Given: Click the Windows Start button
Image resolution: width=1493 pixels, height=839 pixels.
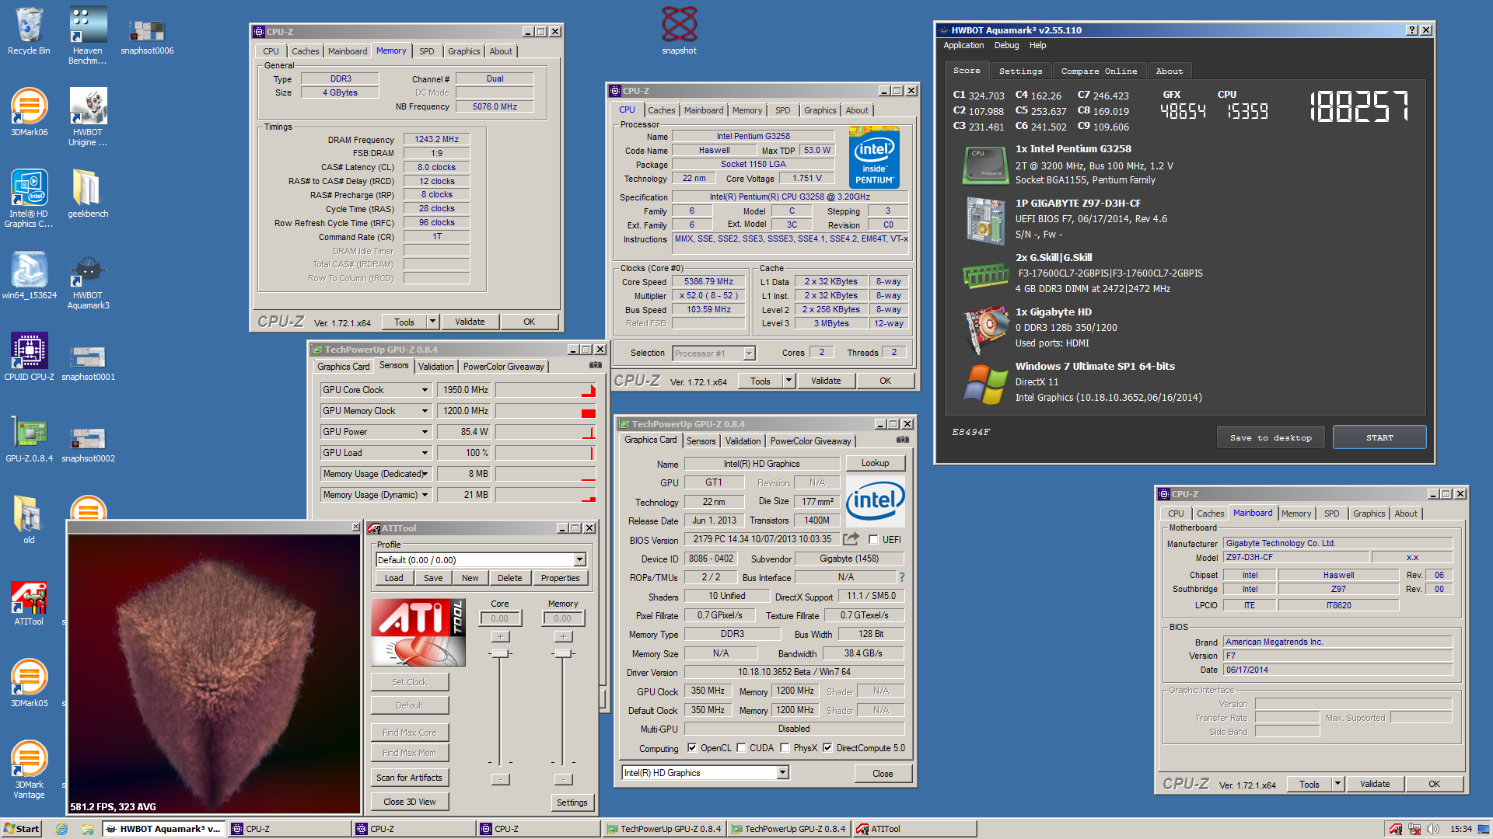Looking at the screenshot, I should (x=21, y=829).
